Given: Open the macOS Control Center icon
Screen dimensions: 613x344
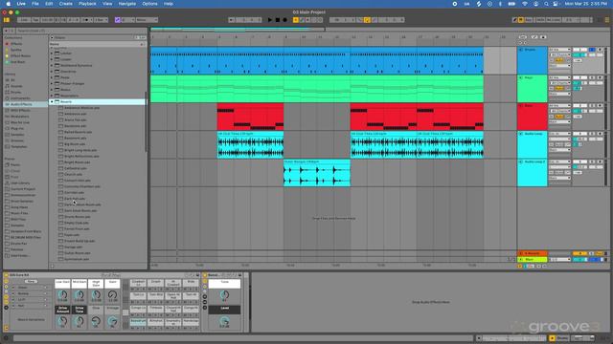Looking at the screenshot, I should tap(556, 4).
